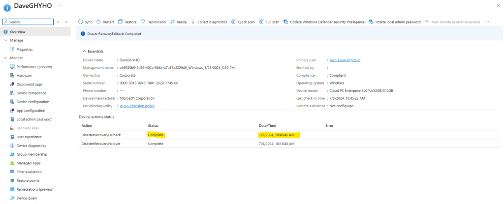Select the DisasterRecoveryFailback action row

click(x=289, y=135)
